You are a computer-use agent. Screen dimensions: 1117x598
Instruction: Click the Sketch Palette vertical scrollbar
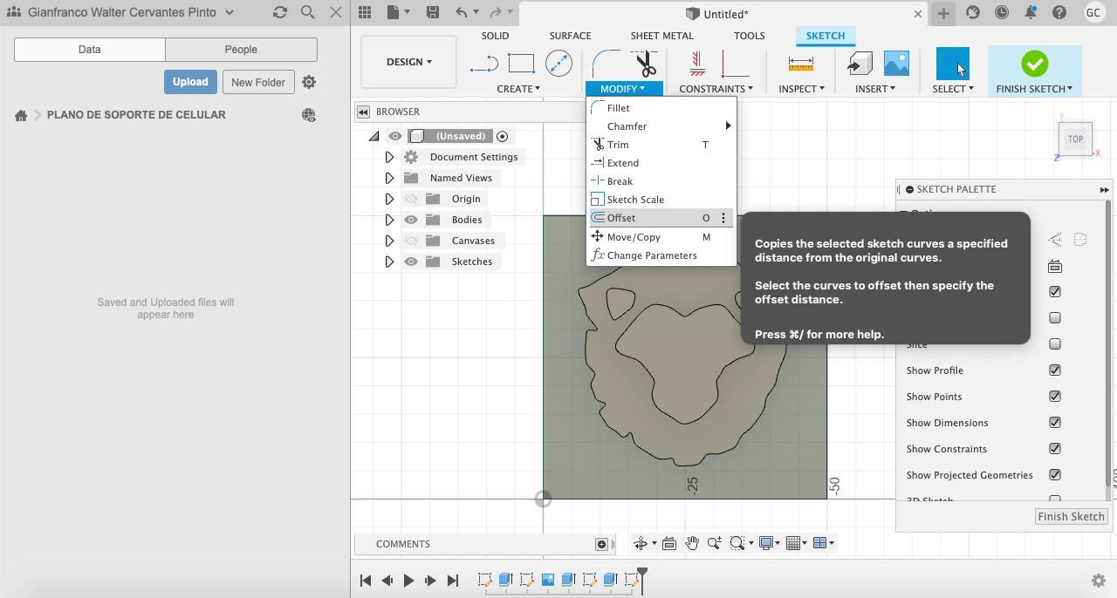coord(1110,344)
